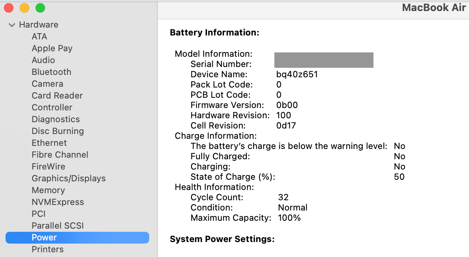Viewport: 469px width, 257px height.
Task: View the Graphics/Displays information
Action: 69,179
